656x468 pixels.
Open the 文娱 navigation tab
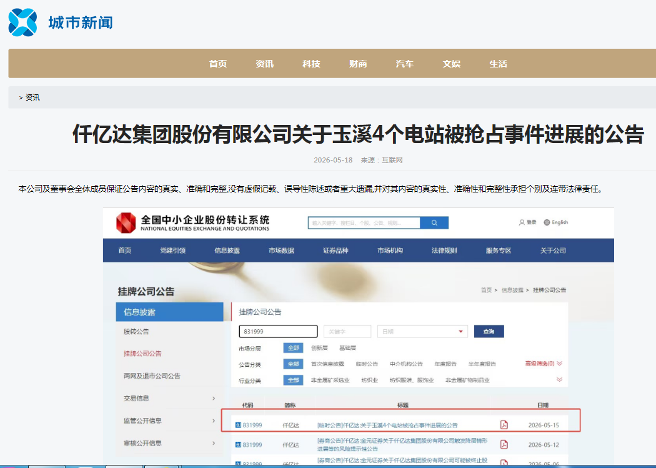[452, 64]
